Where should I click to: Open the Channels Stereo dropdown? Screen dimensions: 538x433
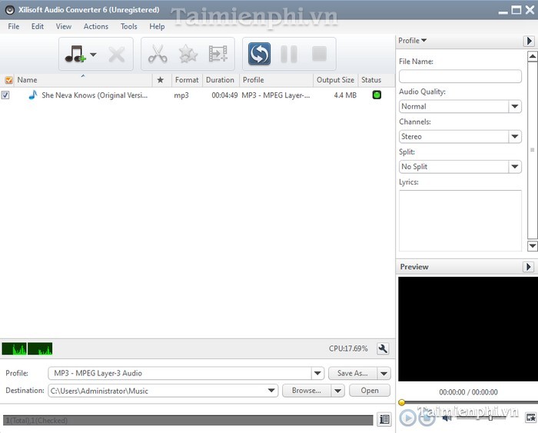pos(460,137)
